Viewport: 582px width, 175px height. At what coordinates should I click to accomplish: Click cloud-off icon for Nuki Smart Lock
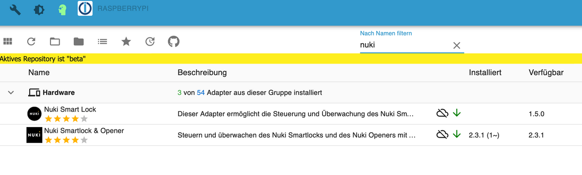[442, 113]
